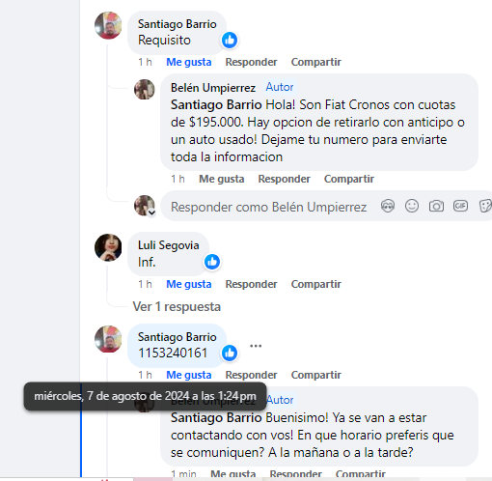Screen dimensions: 492x481
Task: Expand Ver 1 respuesta under Luli Segovia
Action: click(x=177, y=307)
